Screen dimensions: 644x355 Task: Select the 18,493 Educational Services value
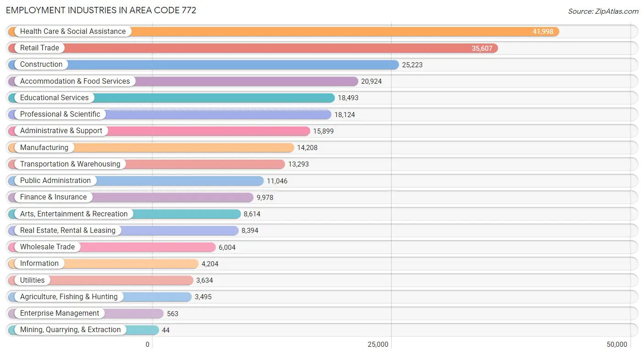tap(348, 98)
